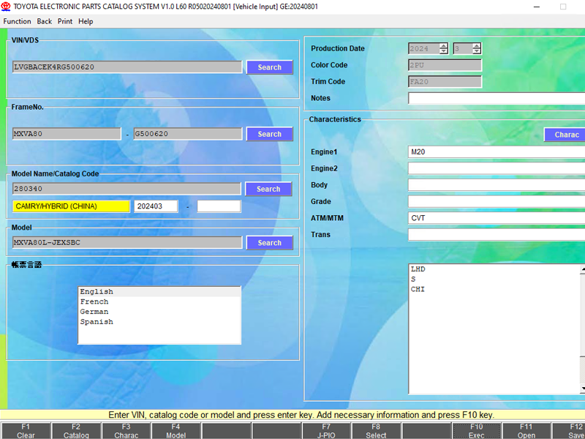
Task: Open the Function menu
Action: point(17,21)
